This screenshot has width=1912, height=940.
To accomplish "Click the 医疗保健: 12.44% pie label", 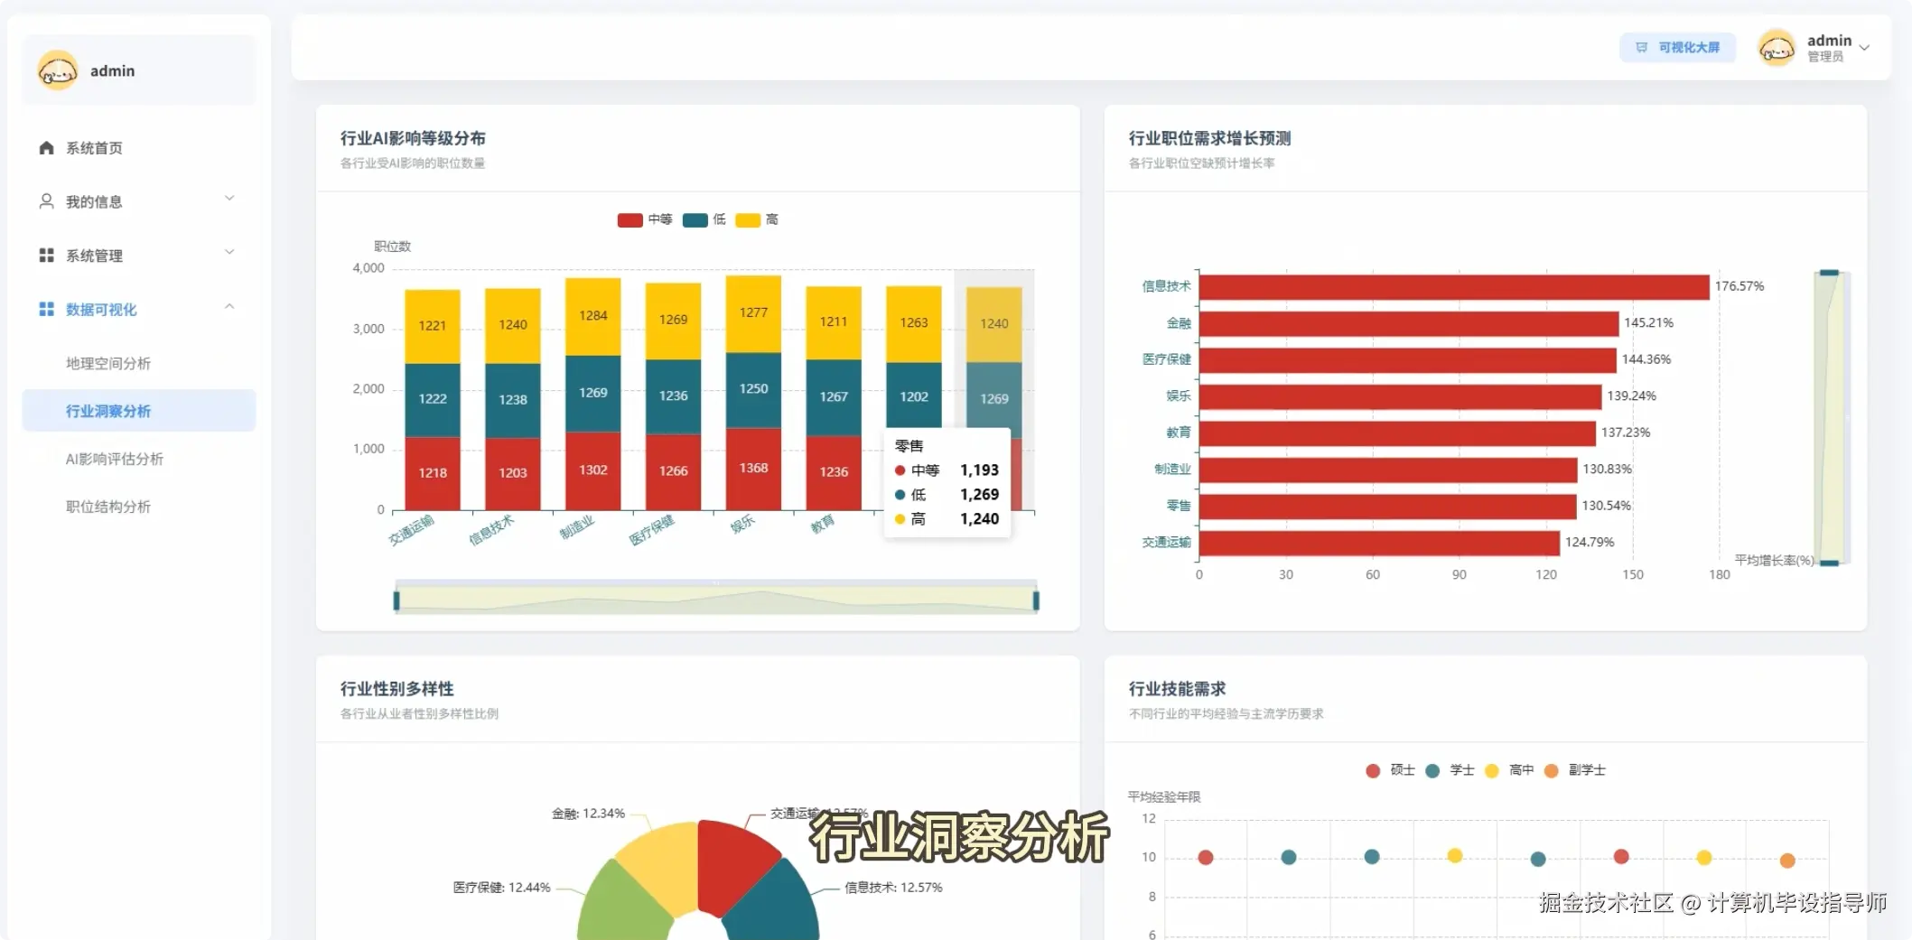I will click(501, 888).
